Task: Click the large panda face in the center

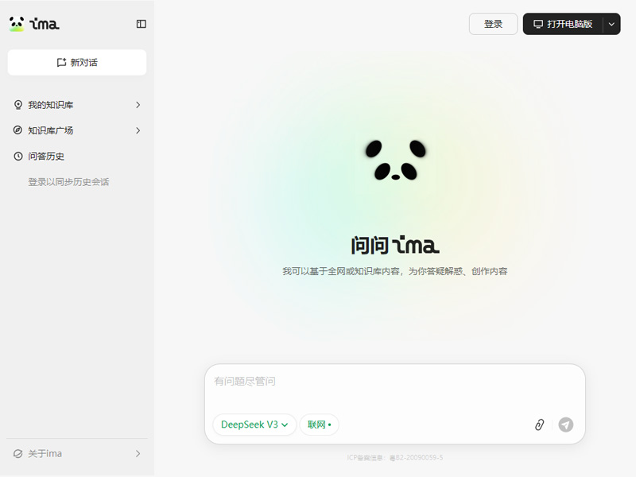Action: (395, 160)
